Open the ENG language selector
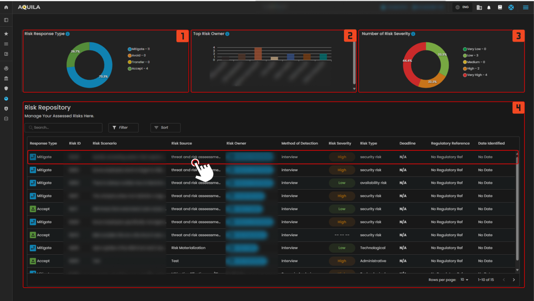 [x=462, y=7]
